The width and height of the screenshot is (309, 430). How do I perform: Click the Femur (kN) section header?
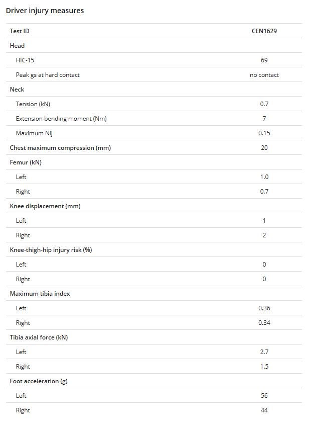[x=27, y=162]
